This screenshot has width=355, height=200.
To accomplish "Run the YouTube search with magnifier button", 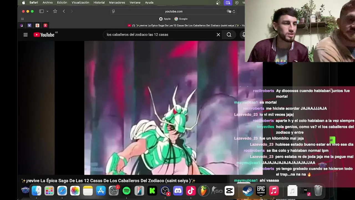I will click(229, 35).
